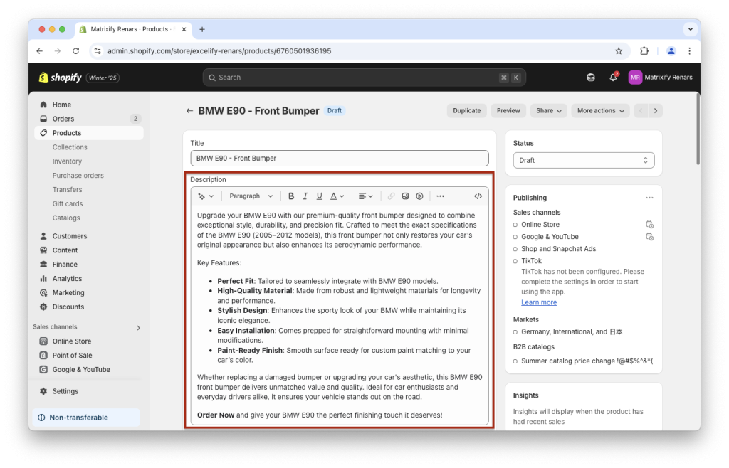This screenshot has height=468, width=729.
Task: Click the Duplicate button
Action: (x=466, y=110)
